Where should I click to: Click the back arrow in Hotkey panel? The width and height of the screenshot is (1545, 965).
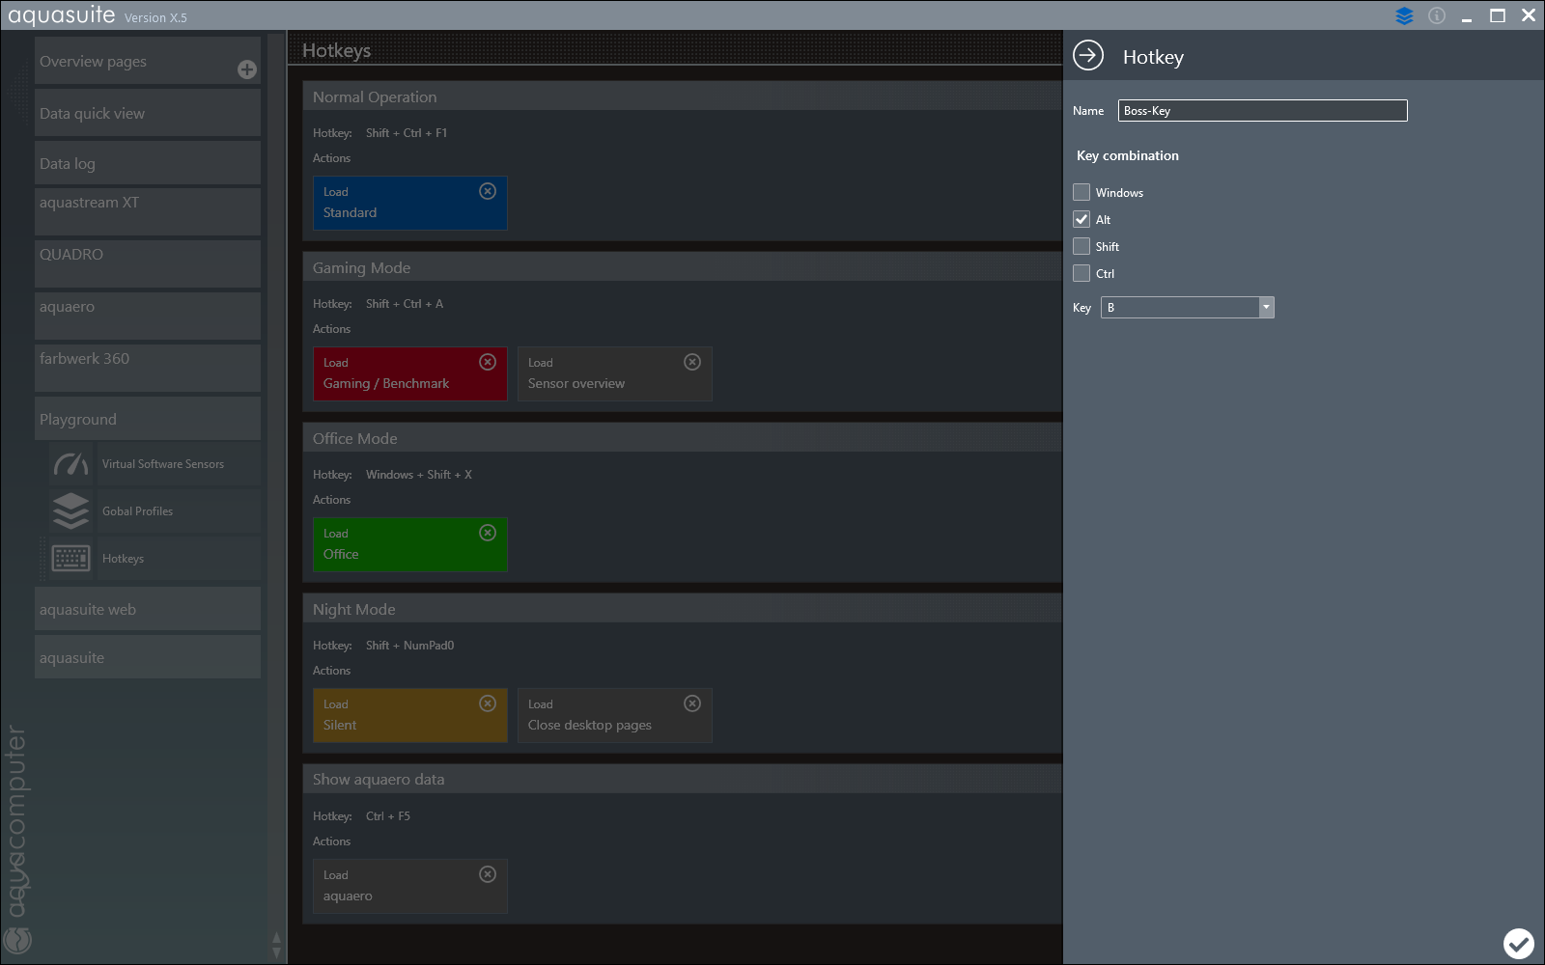click(1088, 55)
